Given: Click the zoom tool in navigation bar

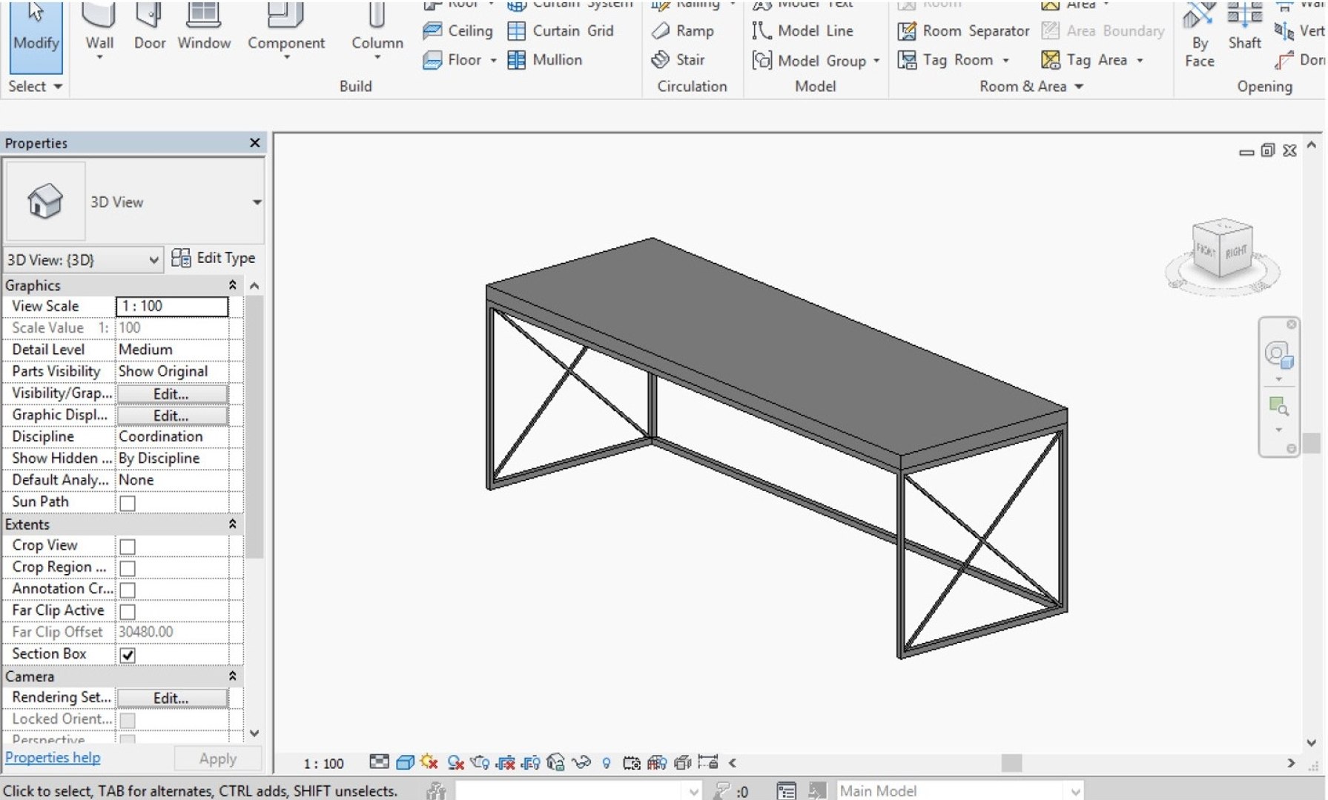Looking at the screenshot, I should point(1278,406).
